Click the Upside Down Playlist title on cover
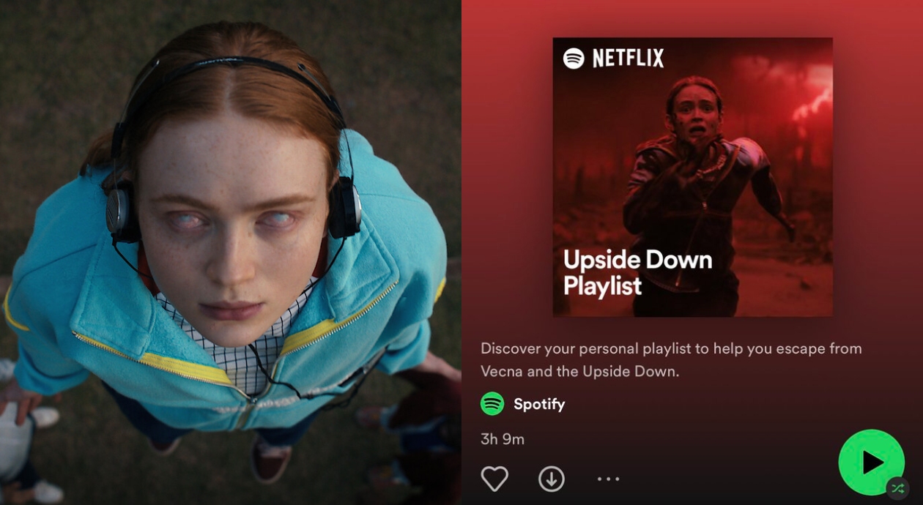Viewport: 923px width, 505px height. click(x=637, y=272)
